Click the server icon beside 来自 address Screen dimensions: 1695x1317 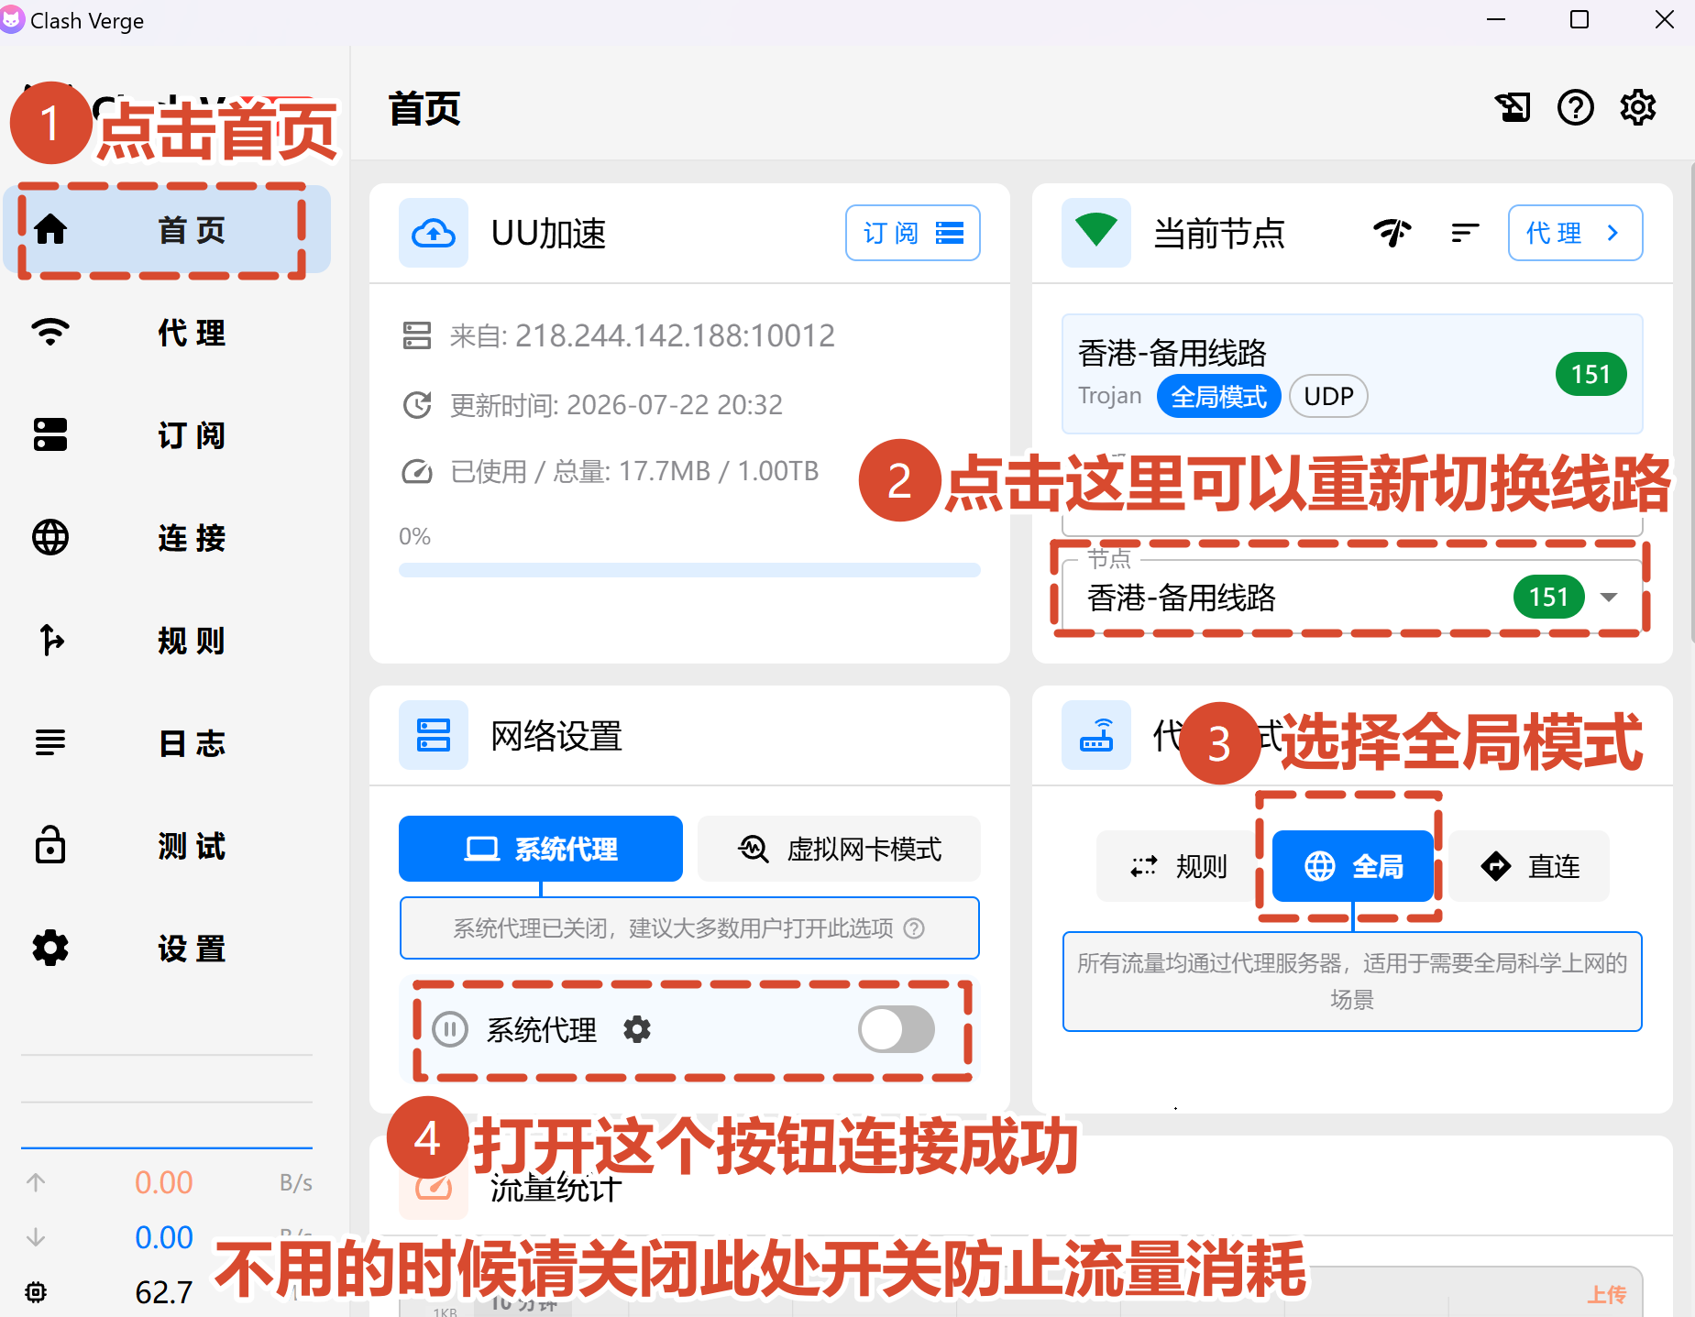417,335
